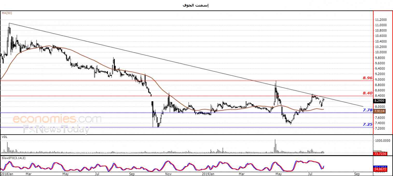Click the stochastic value tag 34.8672
Viewport: 393px width, 176px height.
(x=380, y=169)
